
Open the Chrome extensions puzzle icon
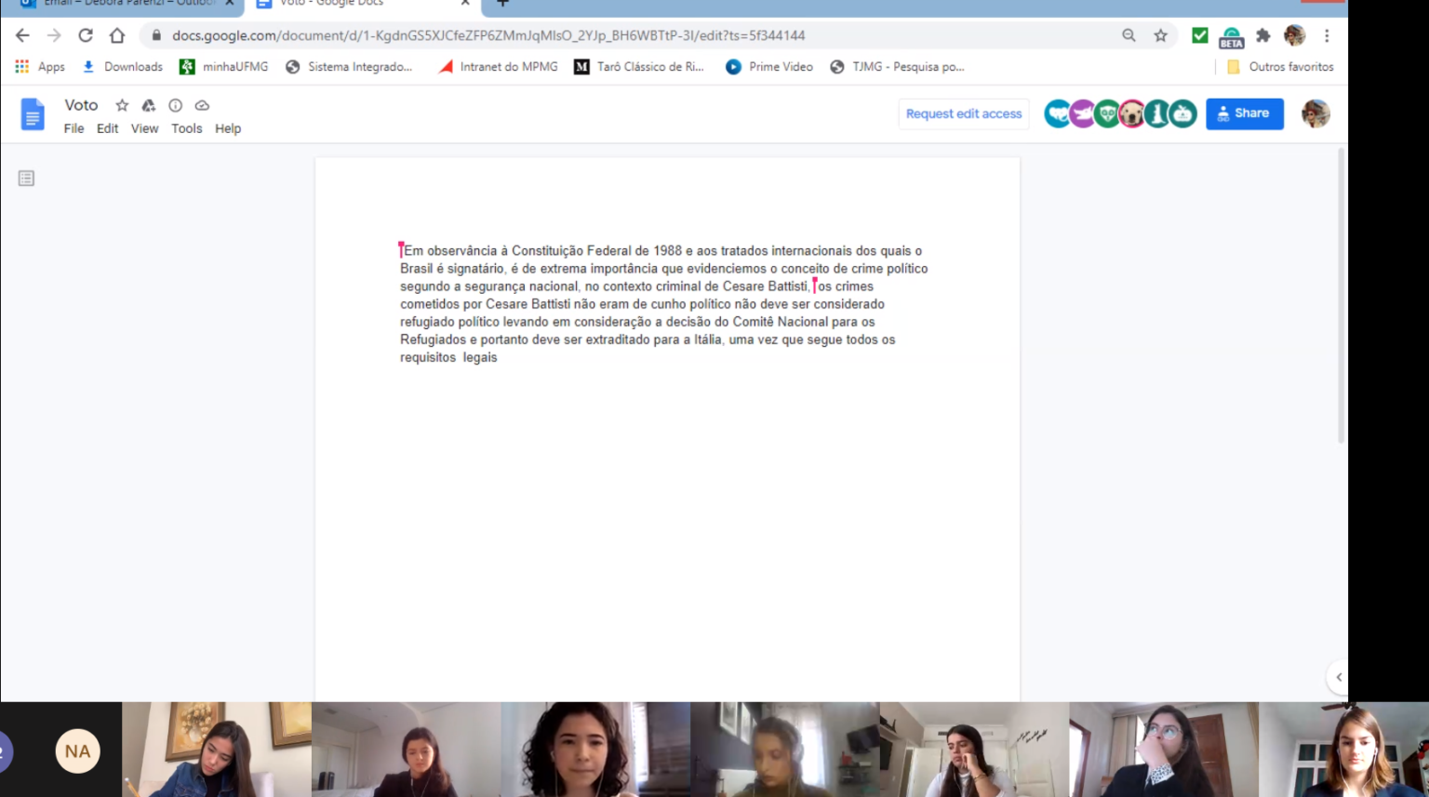[x=1262, y=35]
